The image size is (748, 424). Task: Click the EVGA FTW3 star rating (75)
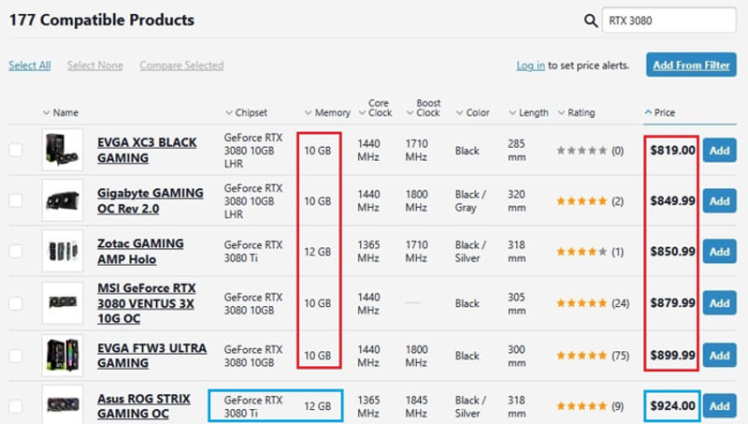pos(593,356)
